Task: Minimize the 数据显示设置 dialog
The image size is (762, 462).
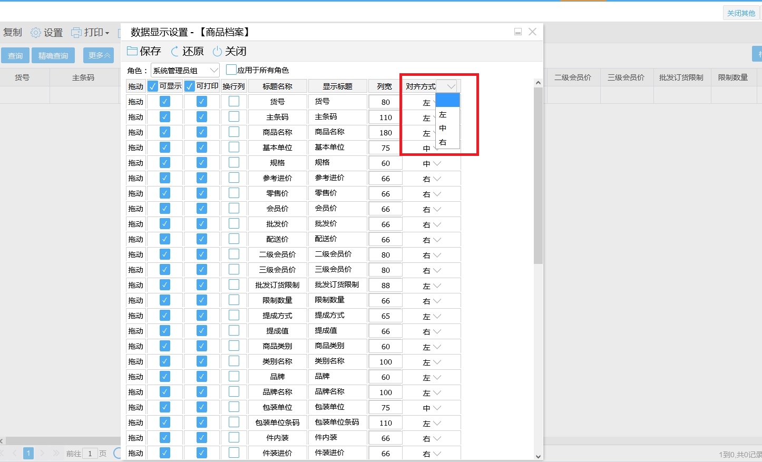Action: pos(518,32)
